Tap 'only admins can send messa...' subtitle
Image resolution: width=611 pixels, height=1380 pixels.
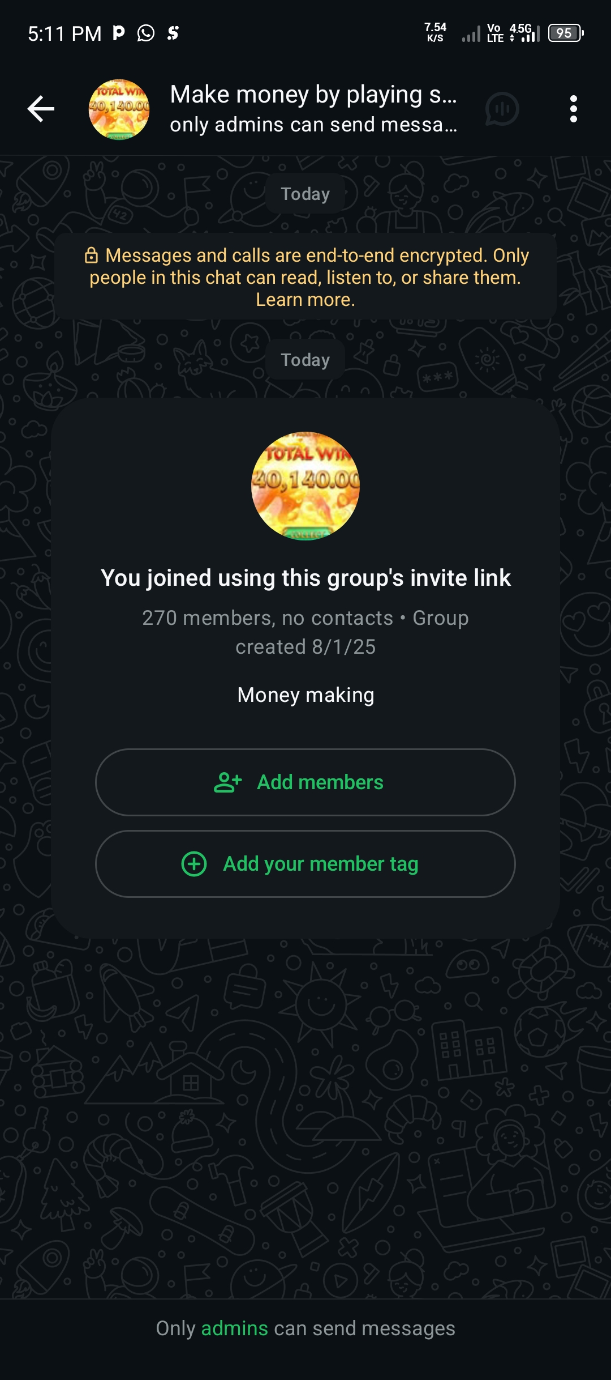(313, 125)
